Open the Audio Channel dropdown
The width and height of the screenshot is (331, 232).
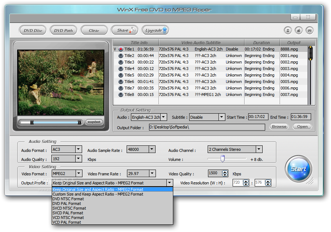259,149
